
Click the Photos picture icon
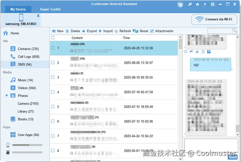pyautogui.click(x=13, y=96)
